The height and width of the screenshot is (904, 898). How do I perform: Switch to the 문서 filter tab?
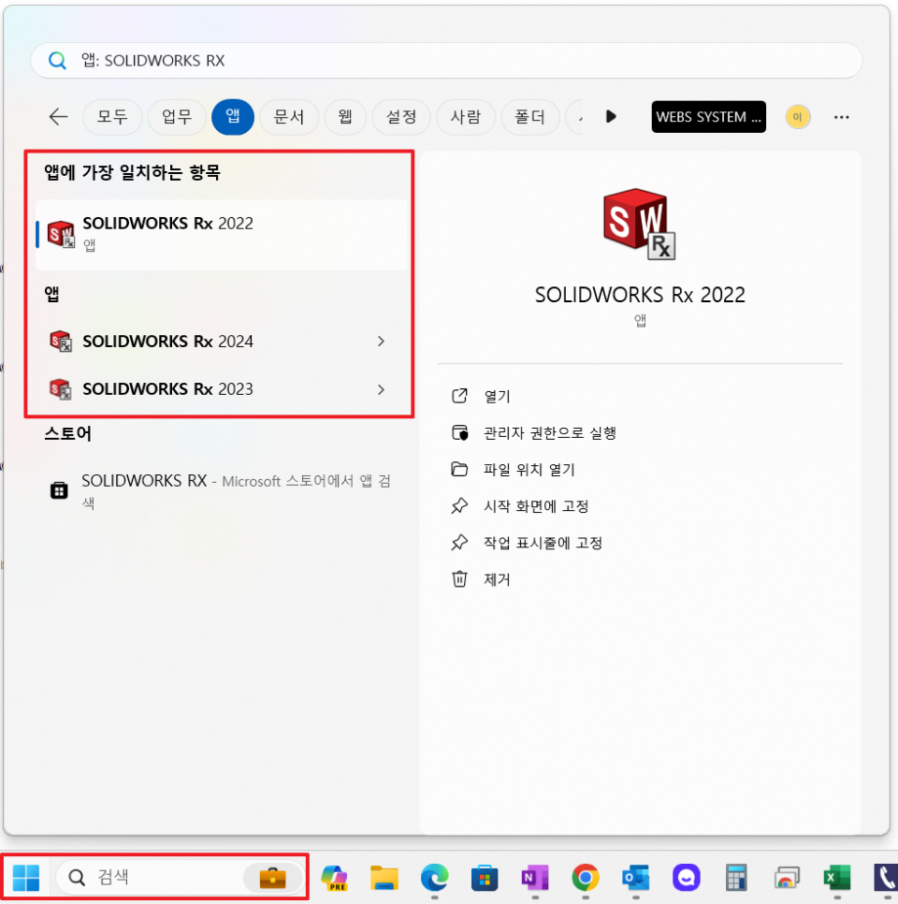(x=289, y=117)
